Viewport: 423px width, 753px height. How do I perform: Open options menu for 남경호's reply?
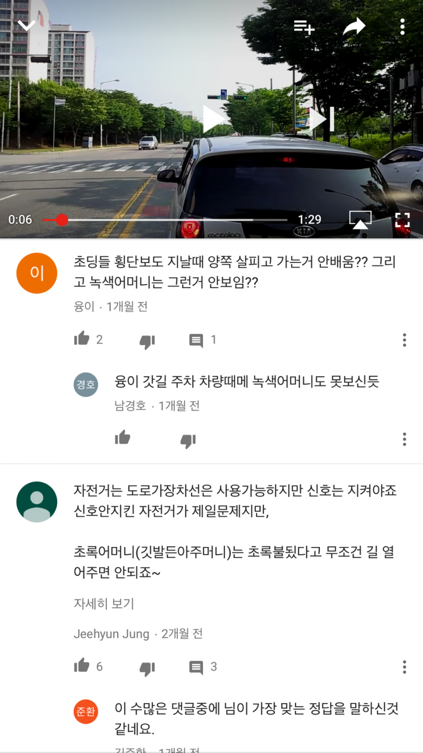click(x=405, y=439)
